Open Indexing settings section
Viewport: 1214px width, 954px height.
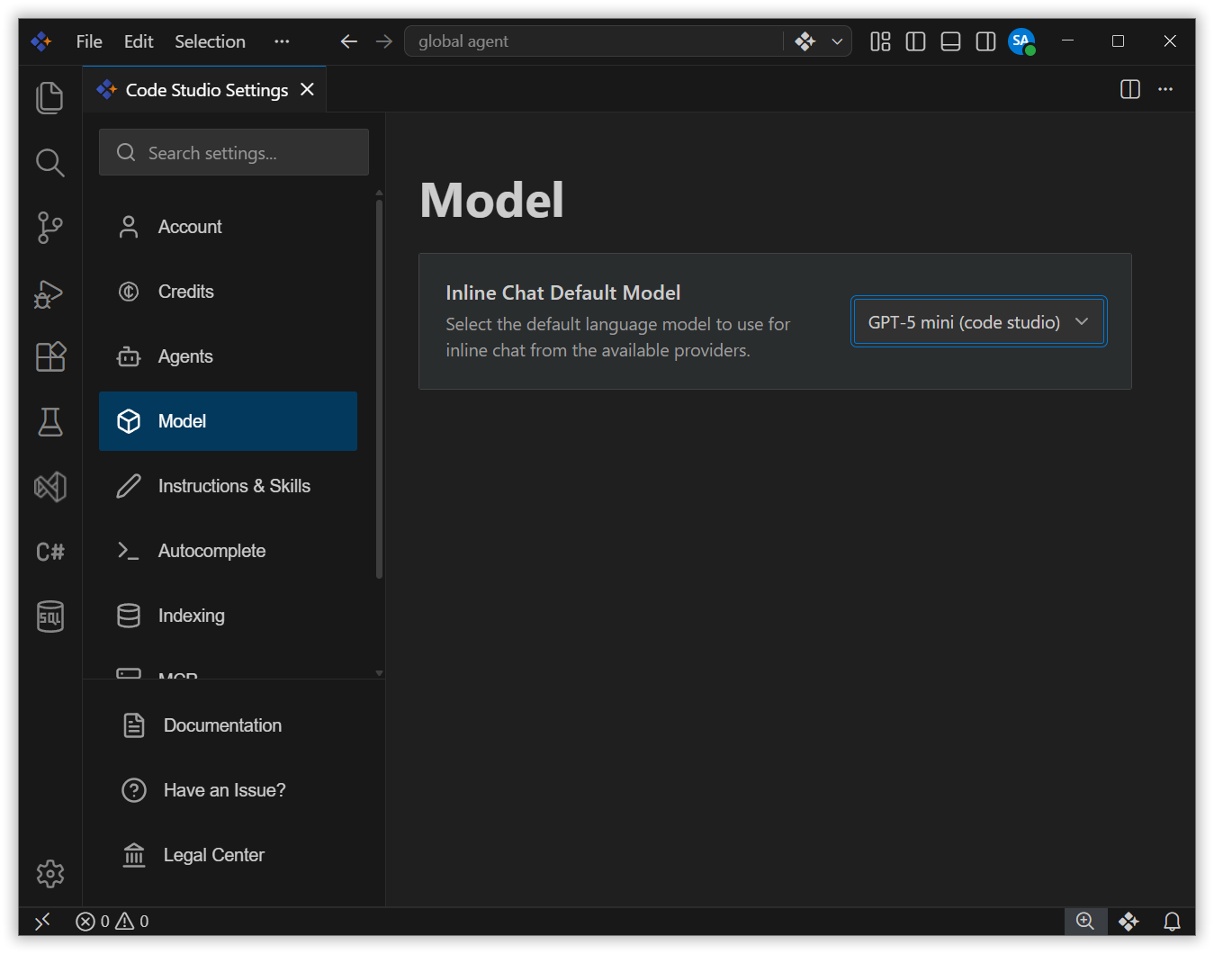coord(228,616)
